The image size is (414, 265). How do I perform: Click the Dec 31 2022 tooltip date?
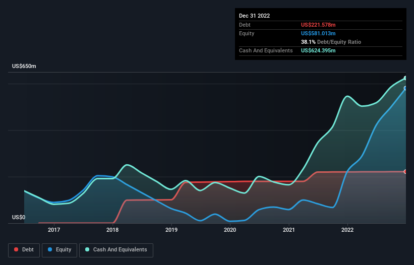[x=255, y=16]
